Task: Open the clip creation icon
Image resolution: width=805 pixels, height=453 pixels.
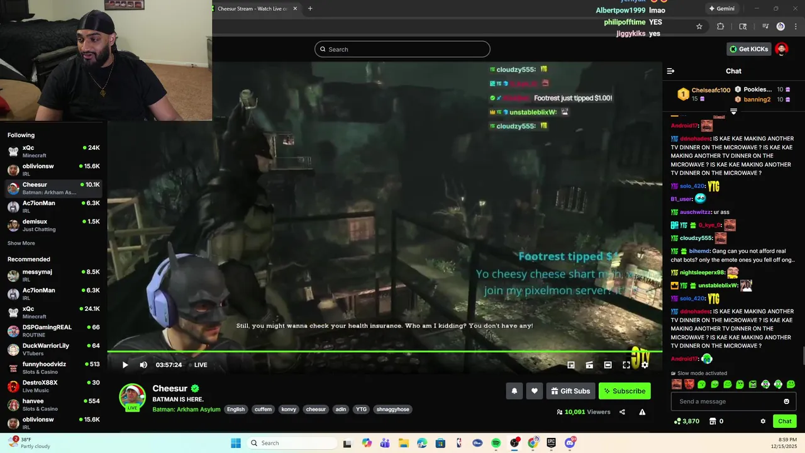Action: coord(589,365)
